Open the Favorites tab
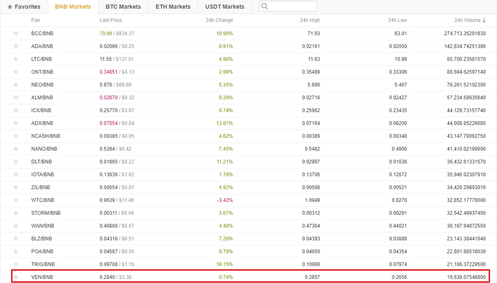The width and height of the screenshot is (497, 283). [x=24, y=7]
